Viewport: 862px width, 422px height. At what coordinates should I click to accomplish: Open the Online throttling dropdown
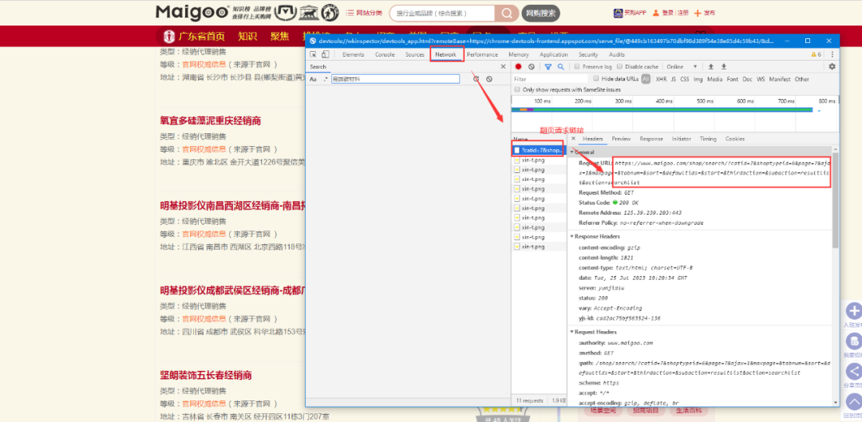[682, 66]
